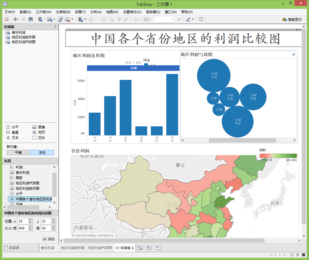Switch to the 地区利润条形图 sheet tab
Screen dimensions: 309x260
tap(73, 248)
